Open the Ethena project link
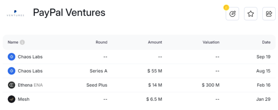 click(25, 85)
